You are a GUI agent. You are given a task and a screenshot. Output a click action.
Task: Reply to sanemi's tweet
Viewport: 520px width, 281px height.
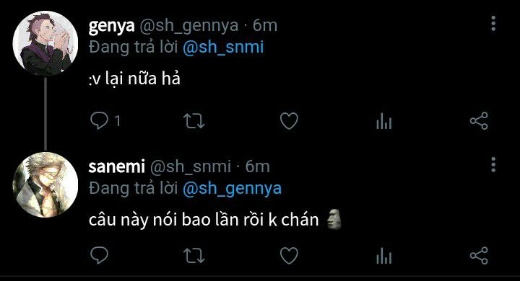pyautogui.click(x=99, y=255)
